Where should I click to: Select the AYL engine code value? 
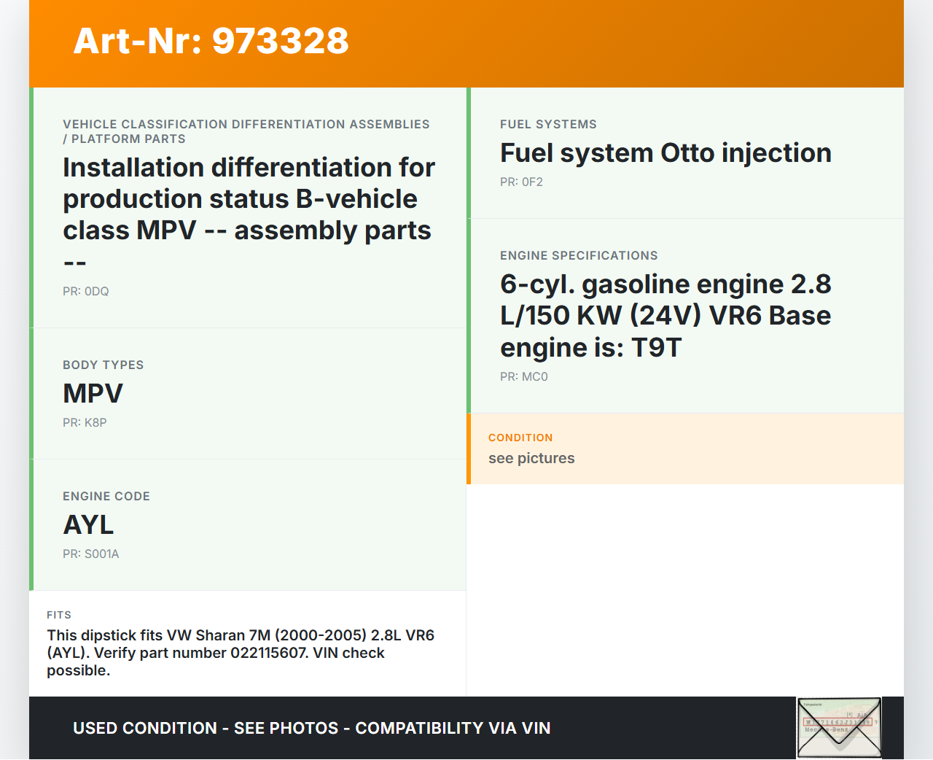click(88, 524)
